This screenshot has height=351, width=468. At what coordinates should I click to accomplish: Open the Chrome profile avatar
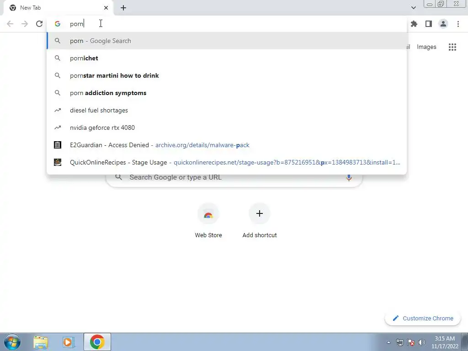point(443,24)
